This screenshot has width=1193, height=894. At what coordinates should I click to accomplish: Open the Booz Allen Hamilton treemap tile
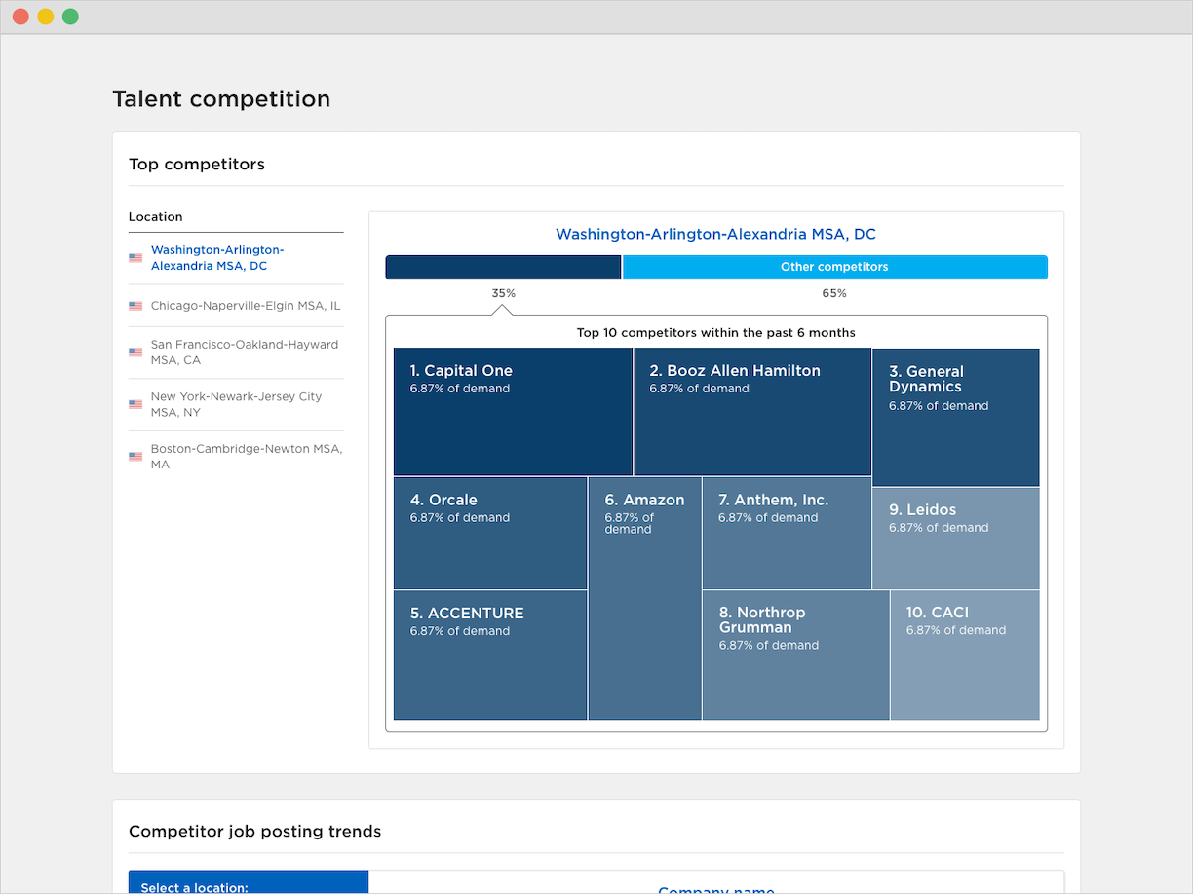coord(752,412)
